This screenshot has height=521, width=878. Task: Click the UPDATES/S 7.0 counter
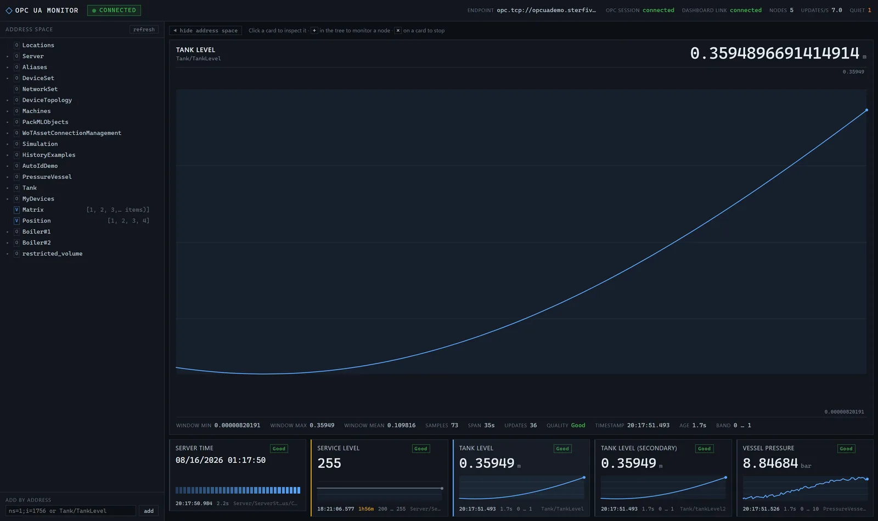coord(821,10)
